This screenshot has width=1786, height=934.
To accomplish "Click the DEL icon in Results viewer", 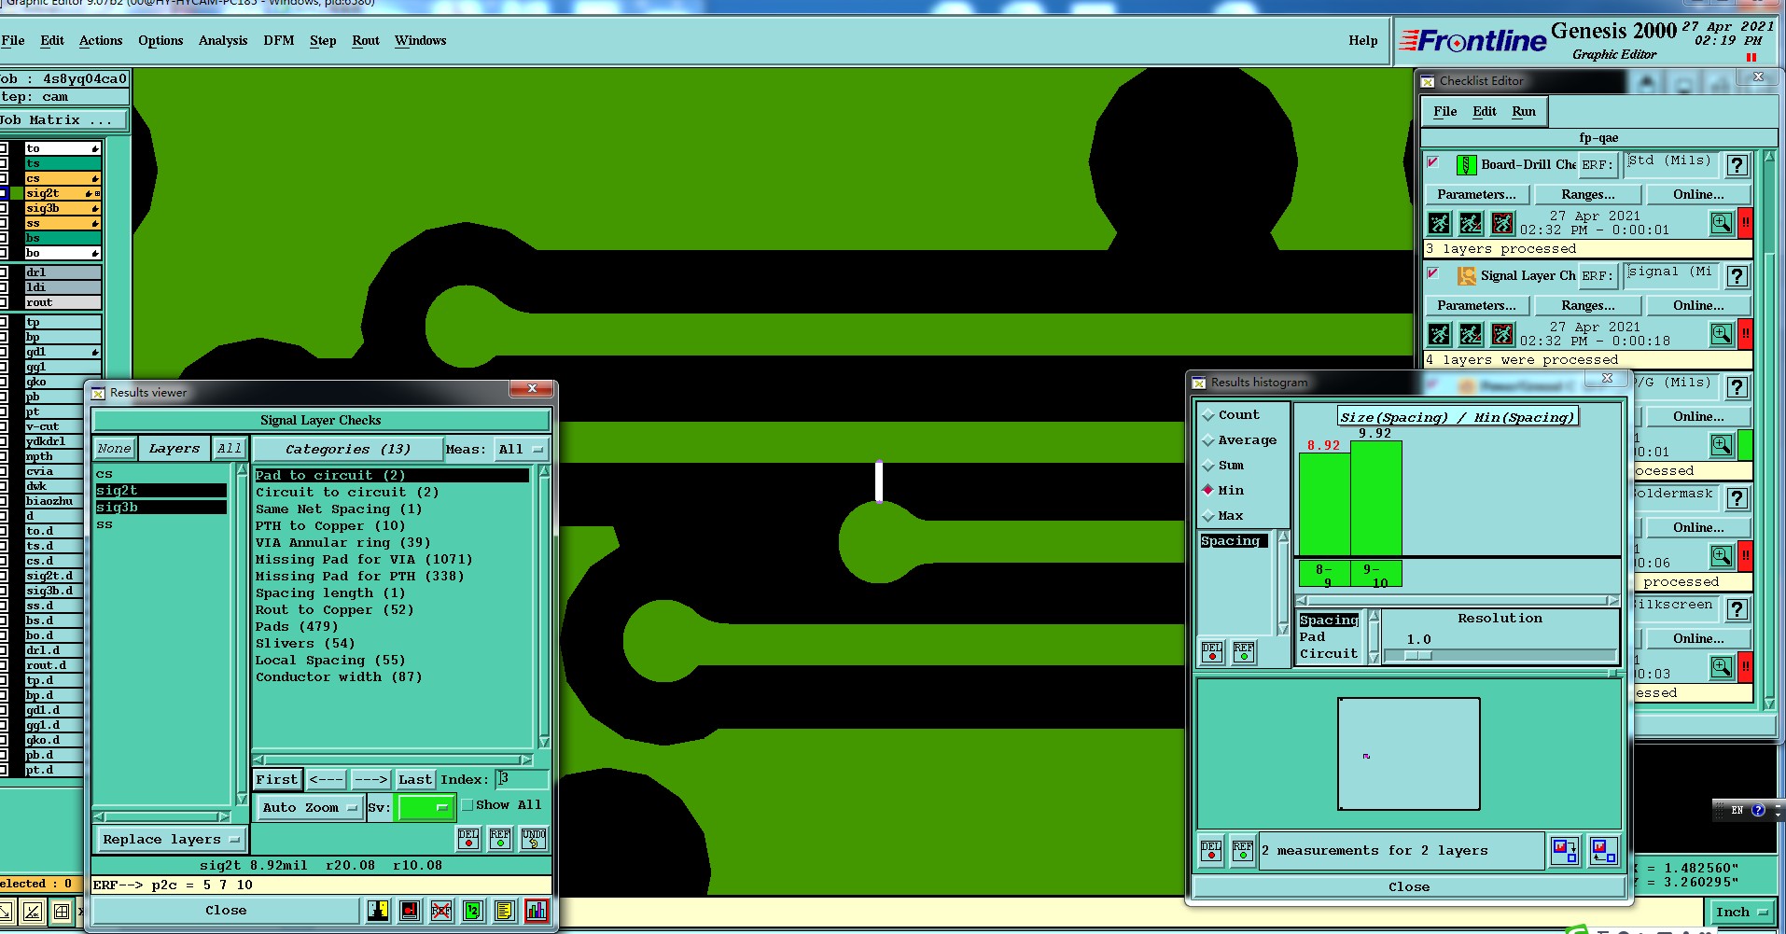I will click(x=468, y=838).
